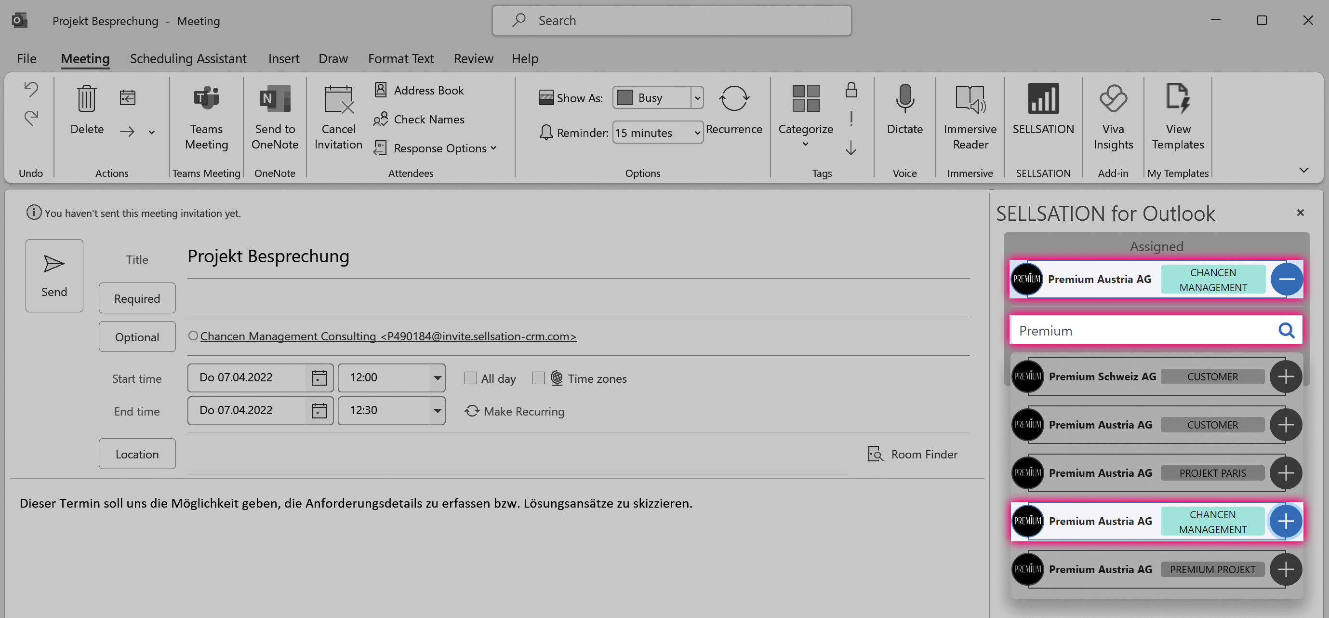Switch to the Meeting tab
Image resolution: width=1329 pixels, height=618 pixels.
tap(85, 58)
